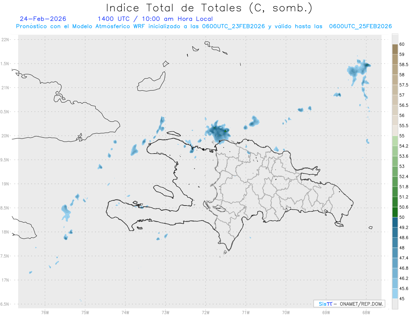Click the valid-until time "0600UTC_25FEB2026"
The height and width of the screenshot is (317, 411).
(360, 26)
